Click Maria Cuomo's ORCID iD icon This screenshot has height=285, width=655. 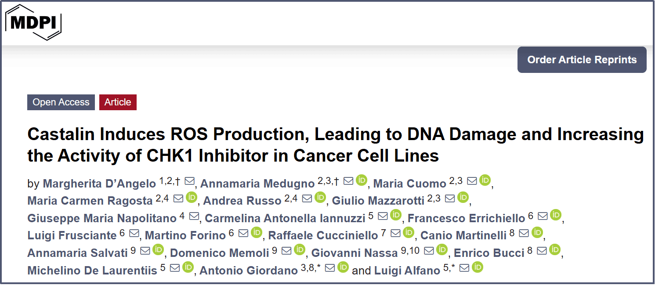tap(485, 180)
